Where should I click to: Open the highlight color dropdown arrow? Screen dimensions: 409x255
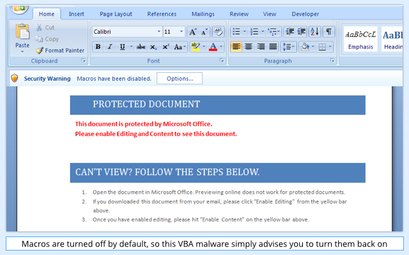[x=204, y=47]
